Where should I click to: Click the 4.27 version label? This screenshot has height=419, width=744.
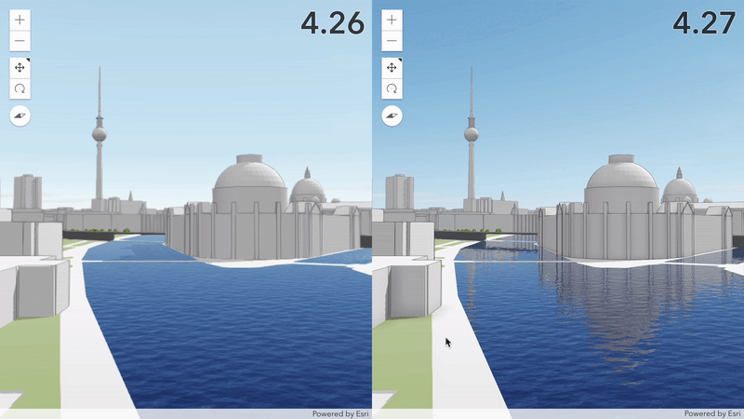coord(704,22)
